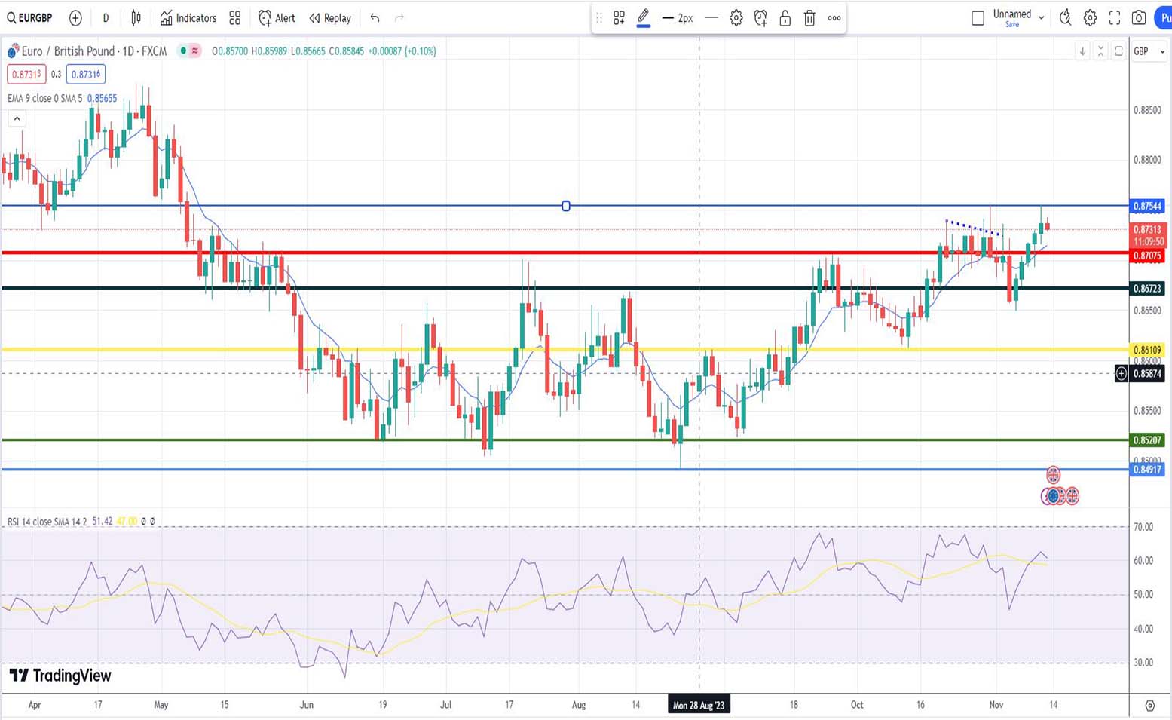Toggle the market status indicator pill
Screen dimensions: 1172x720
[x=188, y=51]
